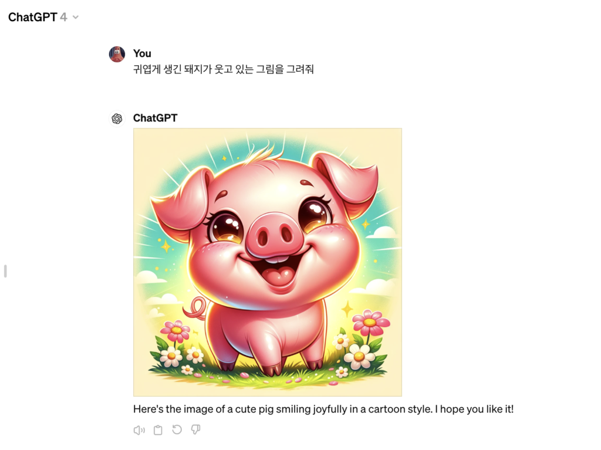
Task: Click the user profile avatar beside You
Action: 117,54
